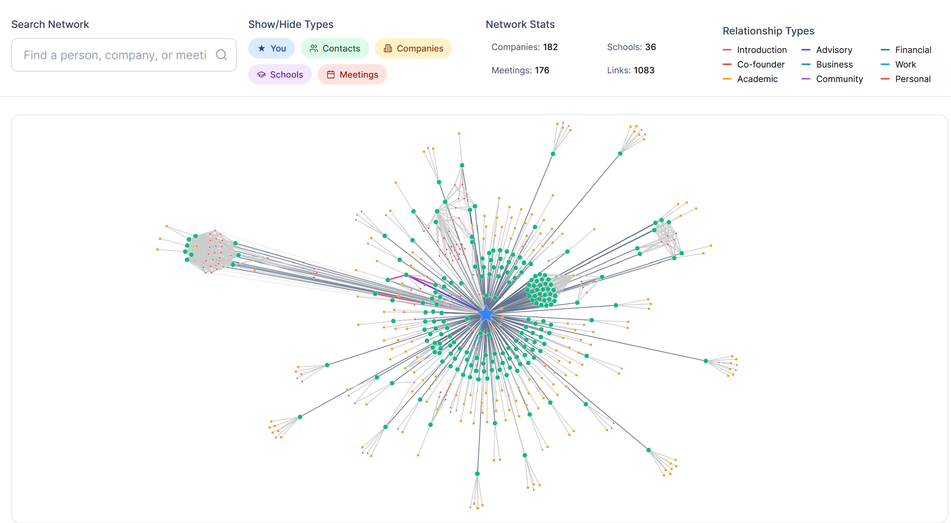Click the Personal relationship legend entry

click(x=905, y=79)
